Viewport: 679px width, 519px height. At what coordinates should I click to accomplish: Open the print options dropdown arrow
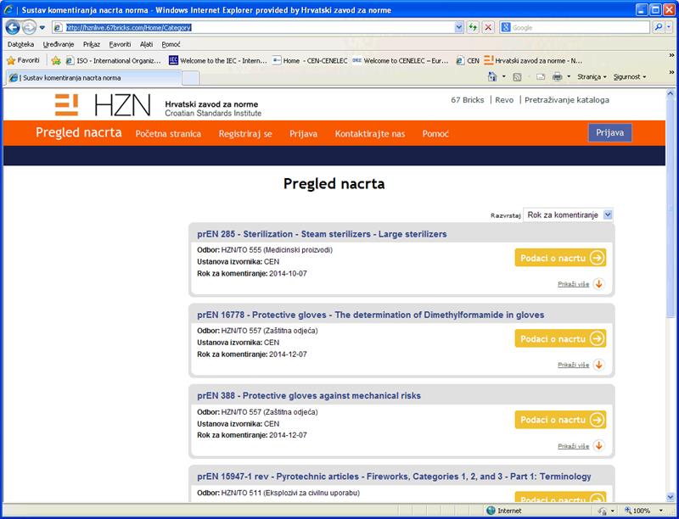[x=569, y=77]
